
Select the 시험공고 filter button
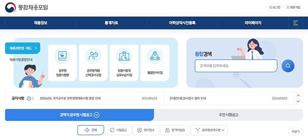tap(118, 130)
